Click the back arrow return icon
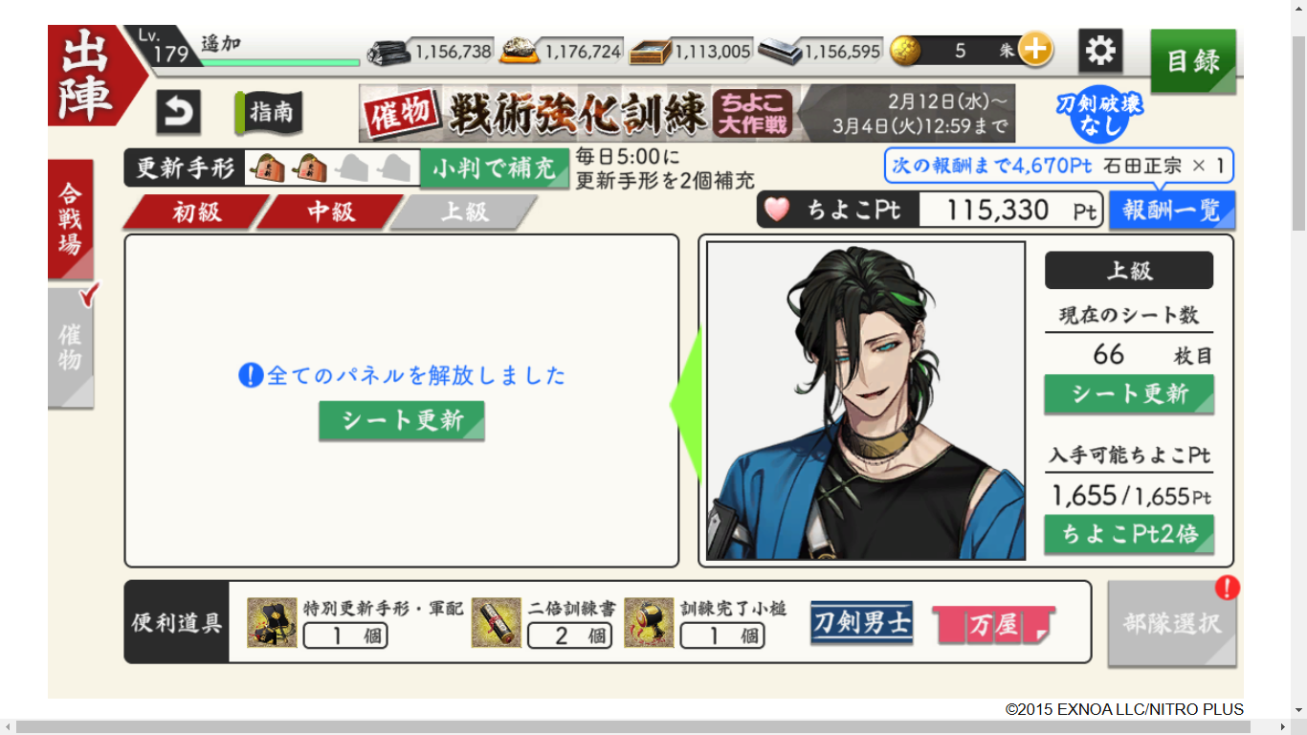The image size is (1307, 735). [178, 112]
